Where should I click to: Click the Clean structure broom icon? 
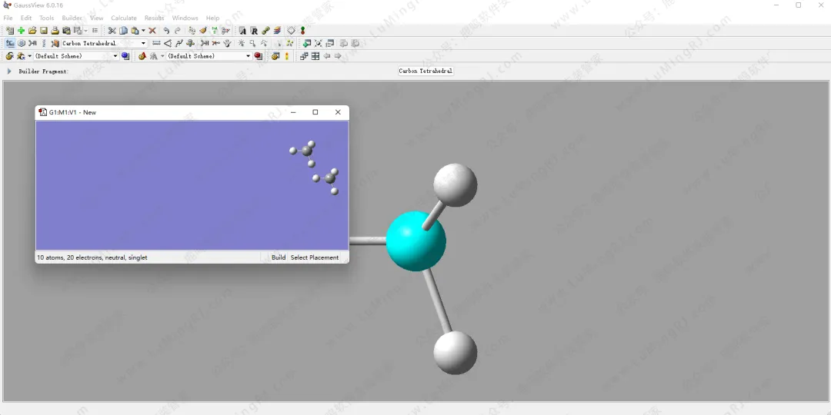[203, 31]
